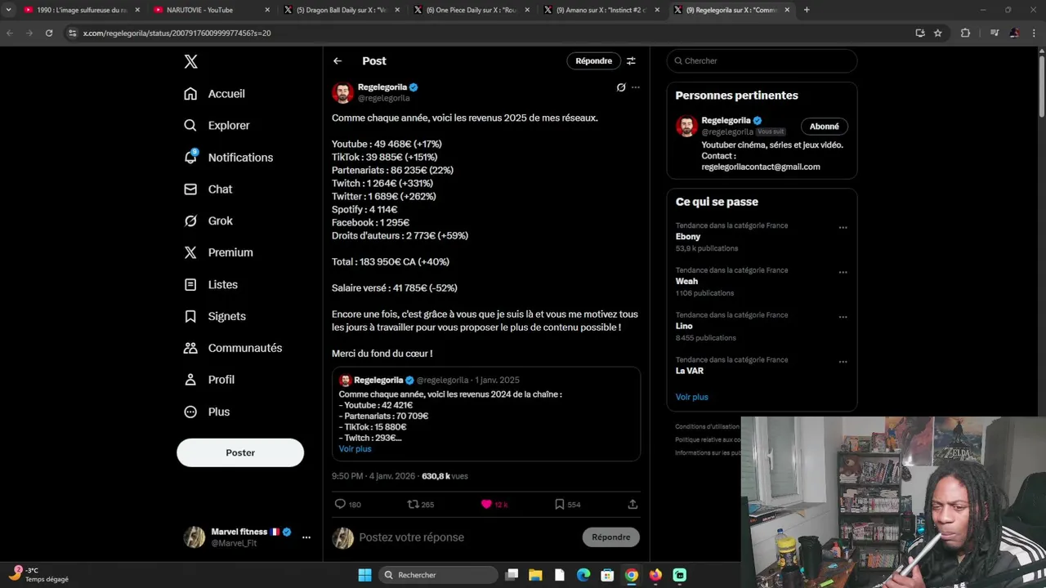Click Voir plus in quoted post
The width and height of the screenshot is (1046, 588).
click(x=355, y=449)
